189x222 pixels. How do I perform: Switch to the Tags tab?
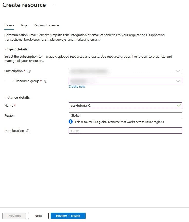click(24, 25)
